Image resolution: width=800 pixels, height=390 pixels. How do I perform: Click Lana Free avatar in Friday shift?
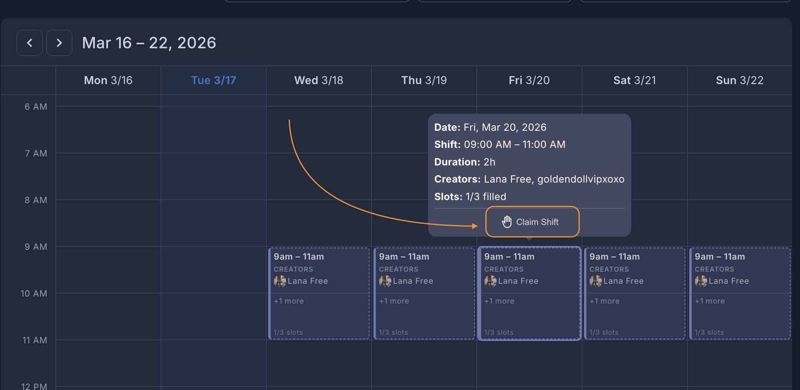(490, 281)
